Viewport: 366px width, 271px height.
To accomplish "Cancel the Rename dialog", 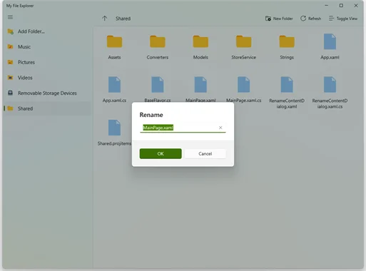I will (x=205, y=153).
